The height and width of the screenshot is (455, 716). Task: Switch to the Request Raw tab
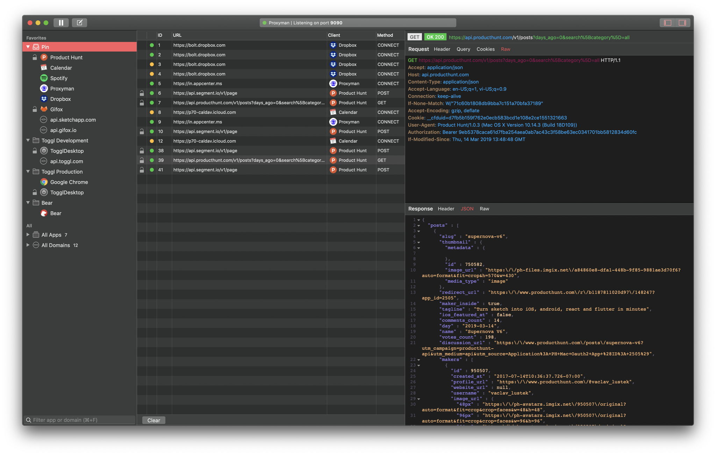(x=506, y=49)
